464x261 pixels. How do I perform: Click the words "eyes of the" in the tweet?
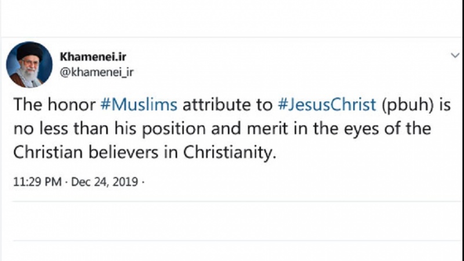click(x=386, y=129)
